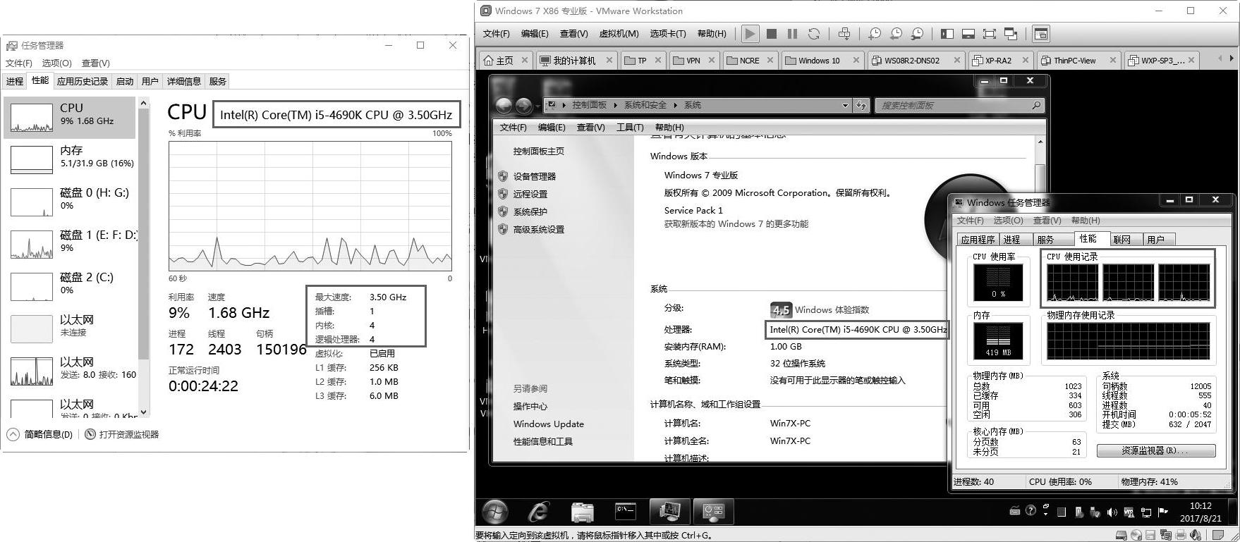
Task: Click the refresh button beside Control Panel address bar
Action: (x=861, y=106)
